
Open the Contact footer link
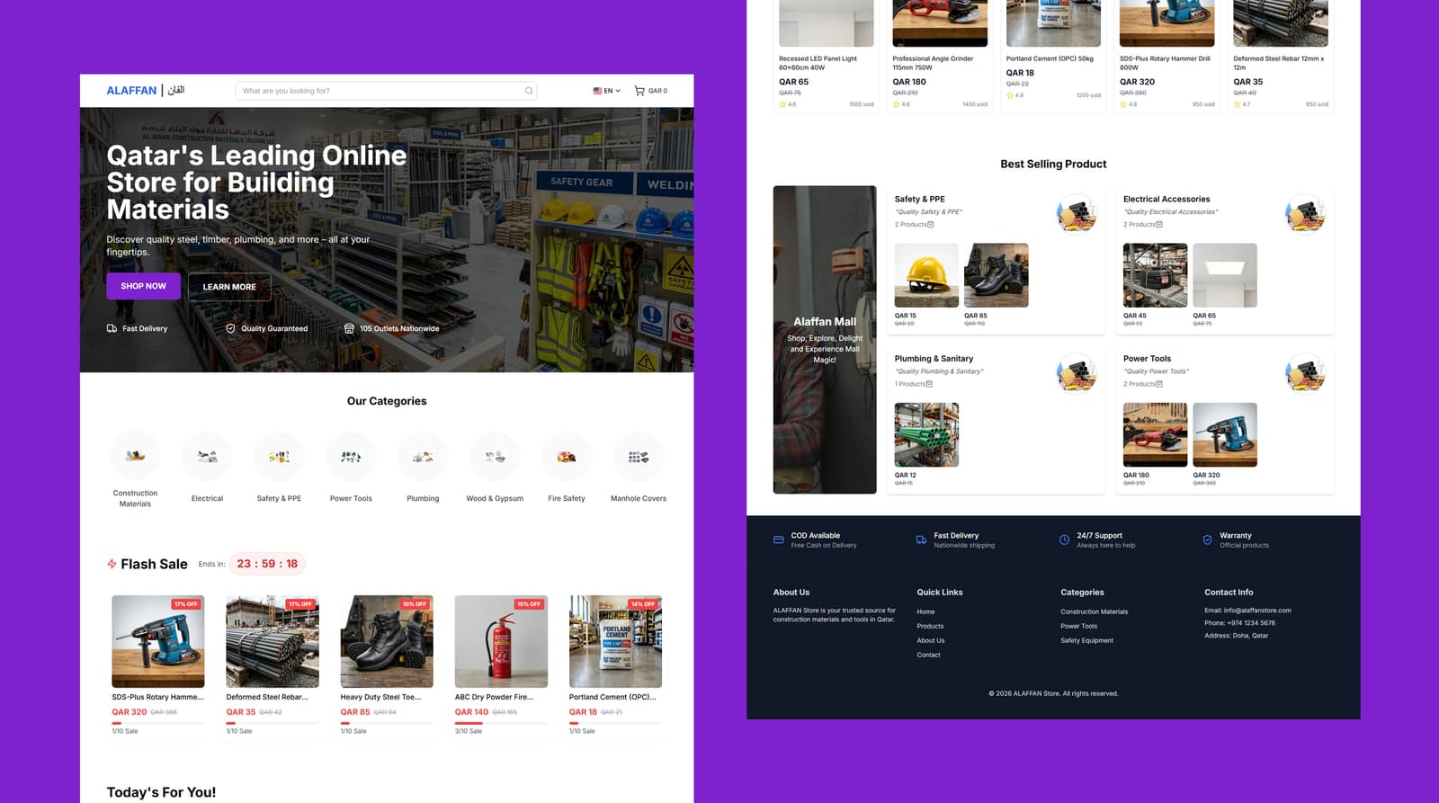(928, 655)
